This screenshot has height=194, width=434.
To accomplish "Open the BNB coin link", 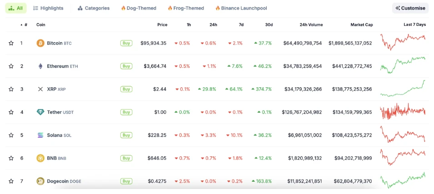I will [x=56, y=158].
